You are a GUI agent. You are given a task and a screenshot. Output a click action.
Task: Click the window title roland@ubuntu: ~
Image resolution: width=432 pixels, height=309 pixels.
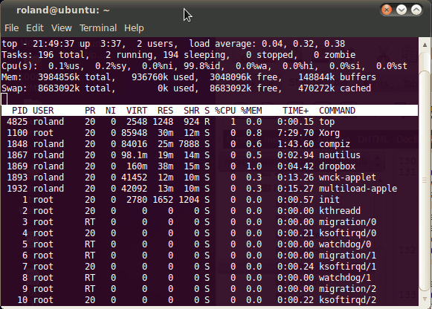pos(63,10)
